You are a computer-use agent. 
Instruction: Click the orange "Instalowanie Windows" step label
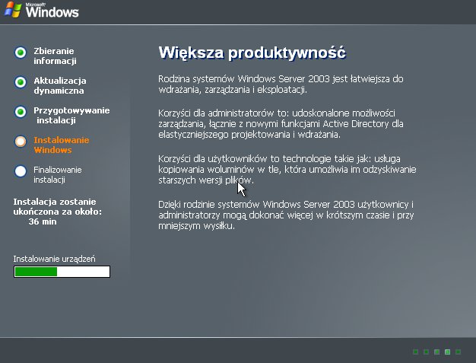(x=62, y=145)
